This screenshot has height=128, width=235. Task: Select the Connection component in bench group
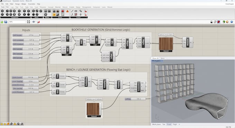(138, 87)
